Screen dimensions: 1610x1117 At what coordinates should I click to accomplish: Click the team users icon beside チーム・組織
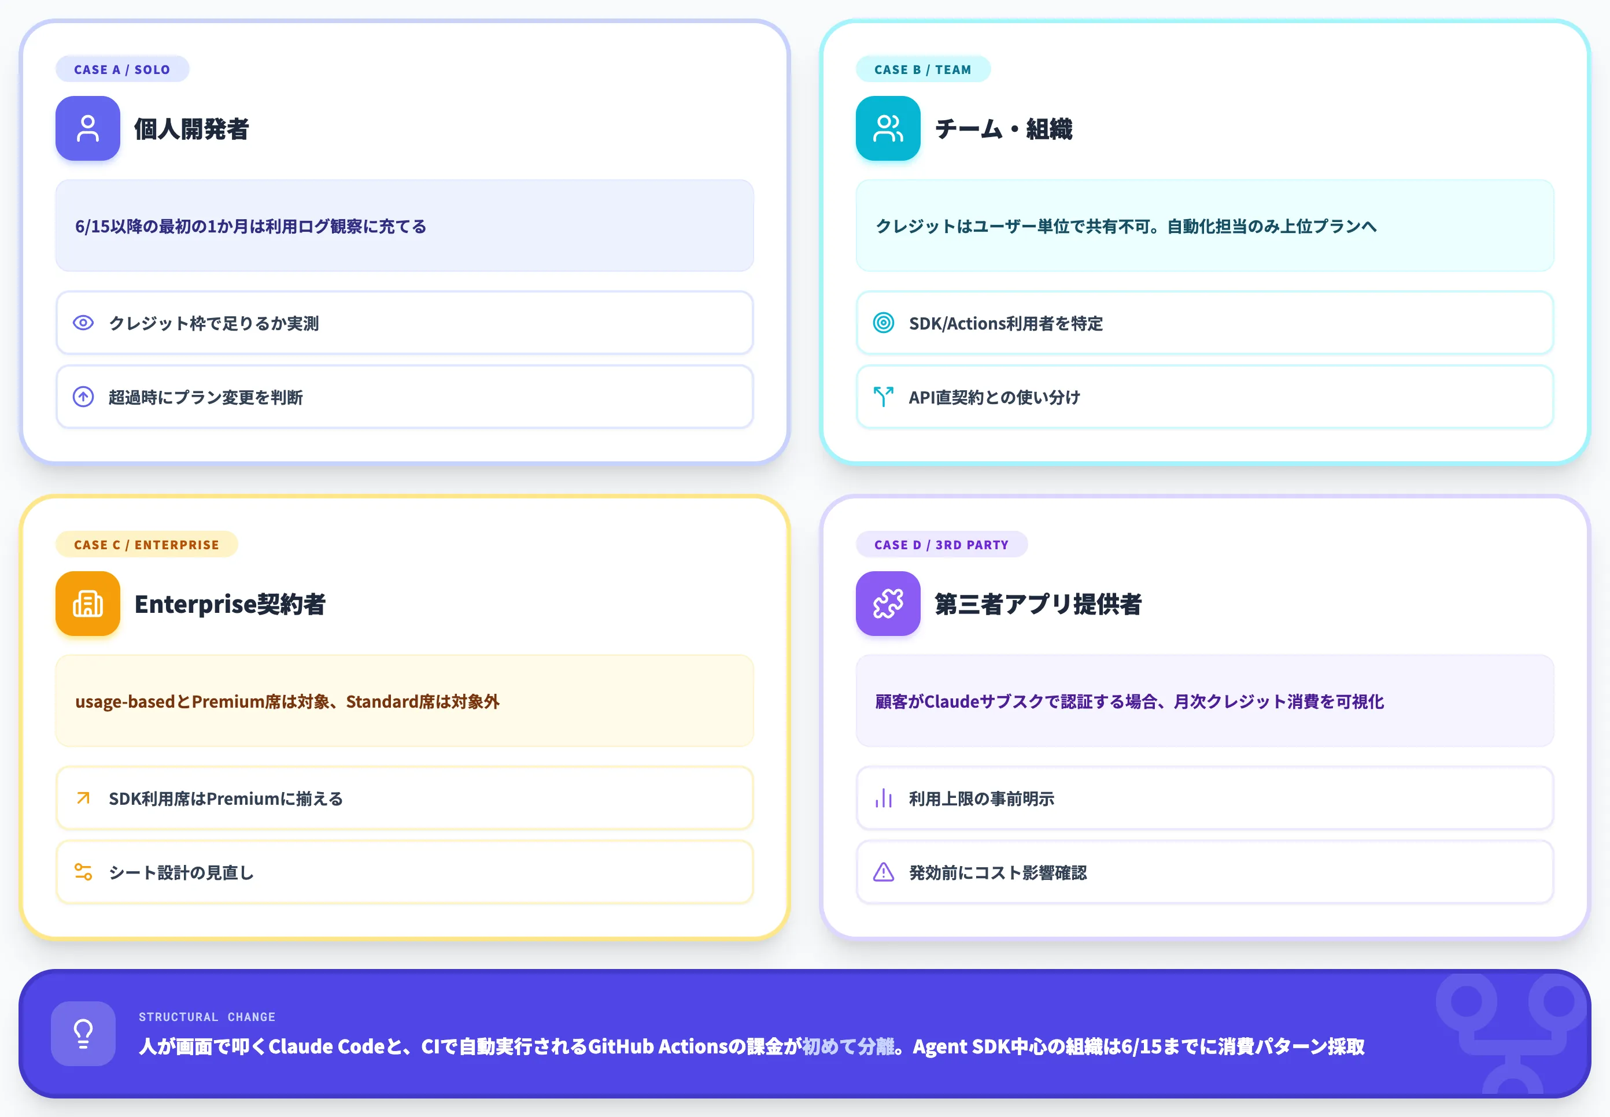tap(888, 128)
